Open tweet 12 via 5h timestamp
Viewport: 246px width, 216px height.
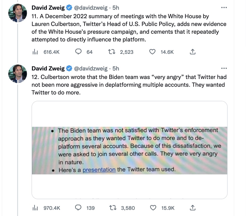click(116, 69)
